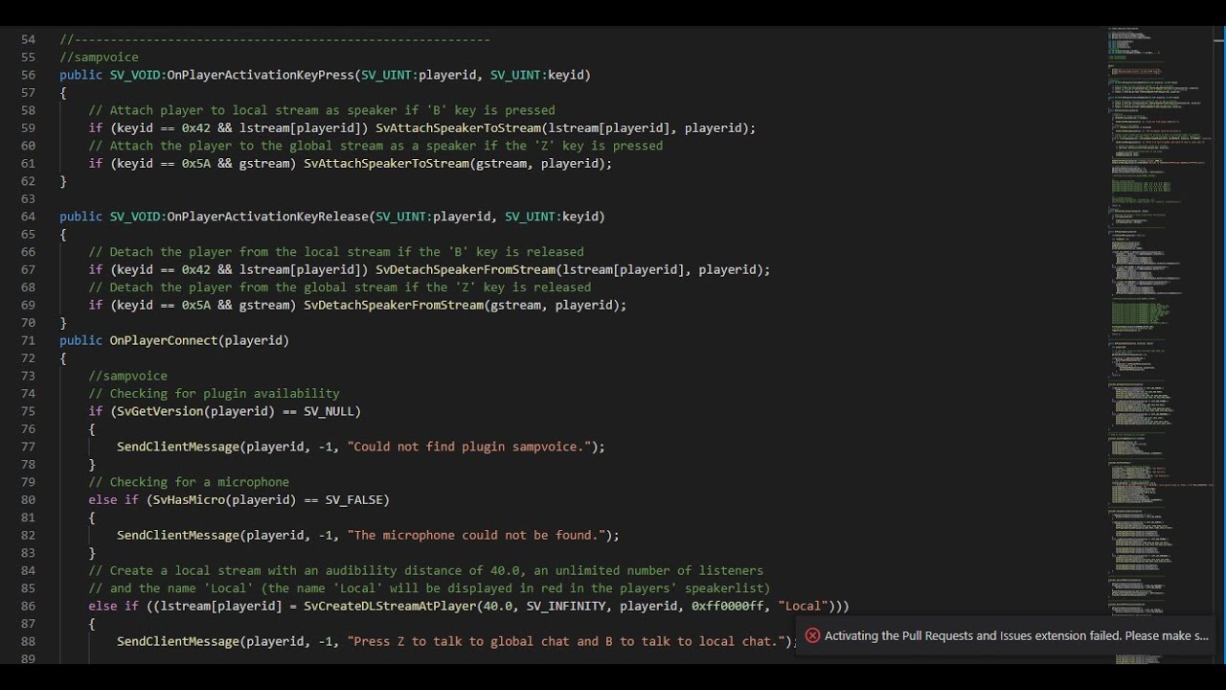Click comment "Checking for a microphone"

189,482
